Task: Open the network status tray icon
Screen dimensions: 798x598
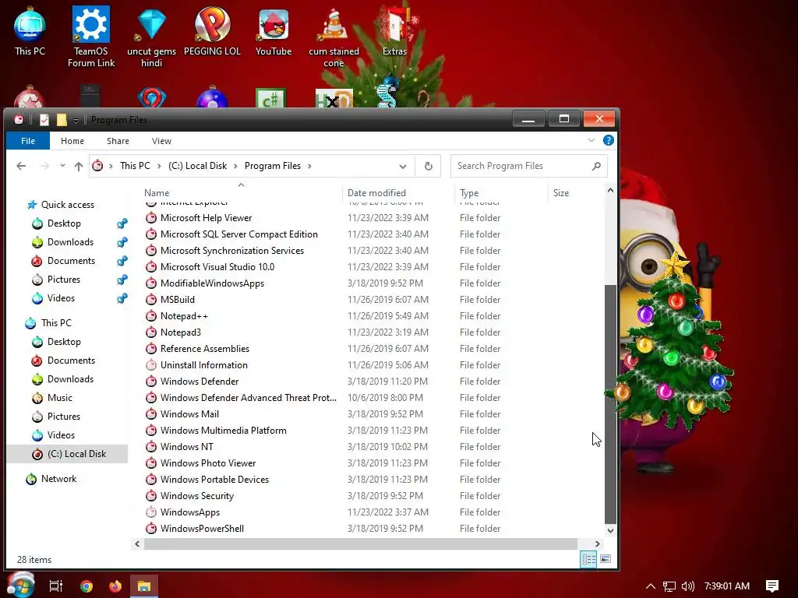Action: click(x=669, y=586)
